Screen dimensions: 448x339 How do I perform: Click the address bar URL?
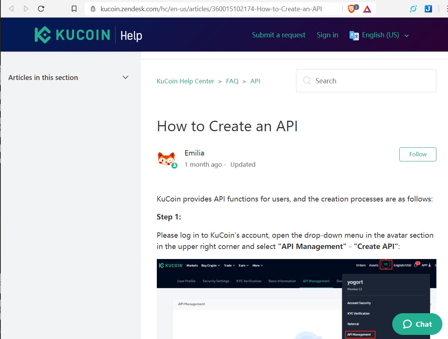211,9
